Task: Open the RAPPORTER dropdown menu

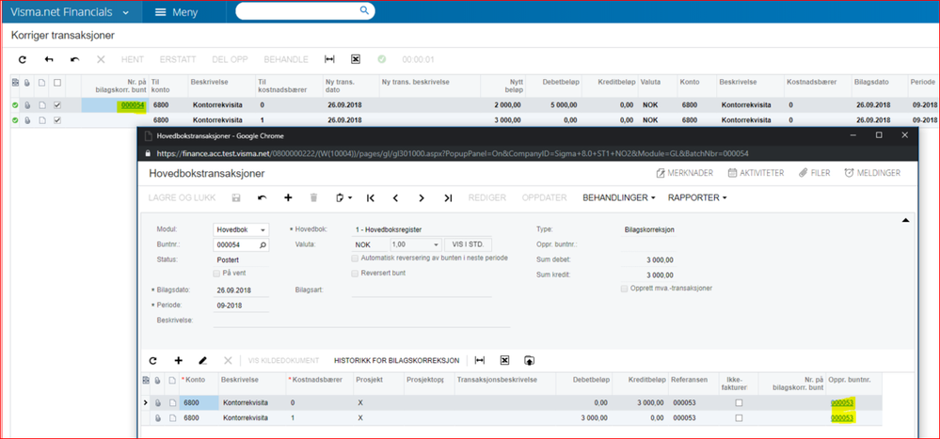Action: [x=697, y=197]
